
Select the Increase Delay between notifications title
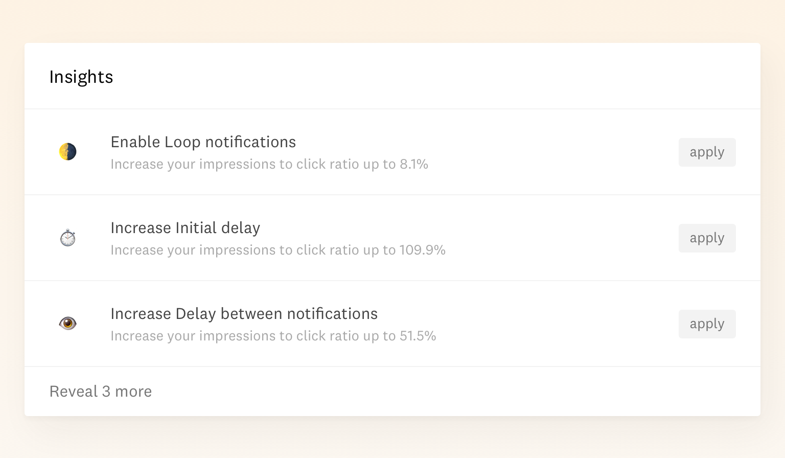tap(244, 314)
